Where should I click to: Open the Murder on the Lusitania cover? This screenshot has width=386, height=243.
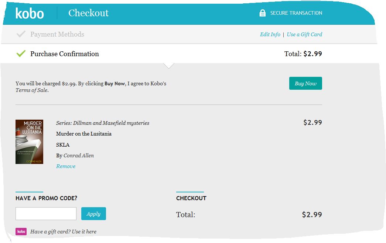[x=29, y=142]
